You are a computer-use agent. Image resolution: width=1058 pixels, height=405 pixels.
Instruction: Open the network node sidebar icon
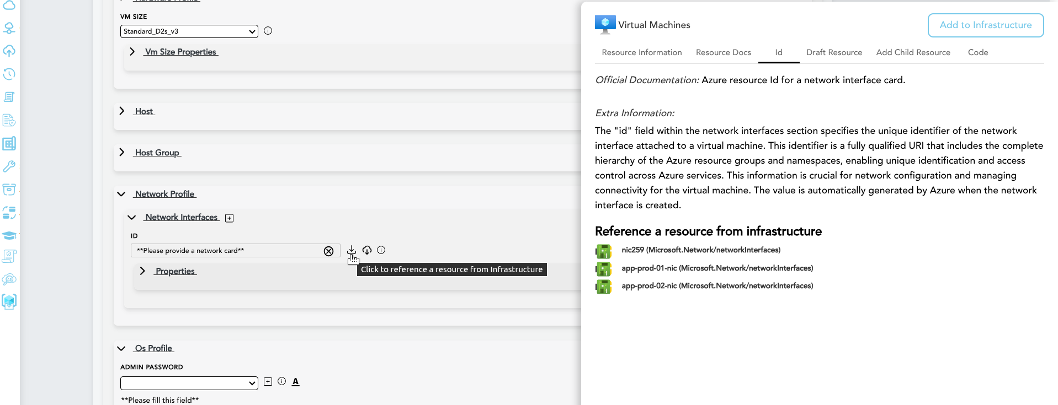(9, 28)
